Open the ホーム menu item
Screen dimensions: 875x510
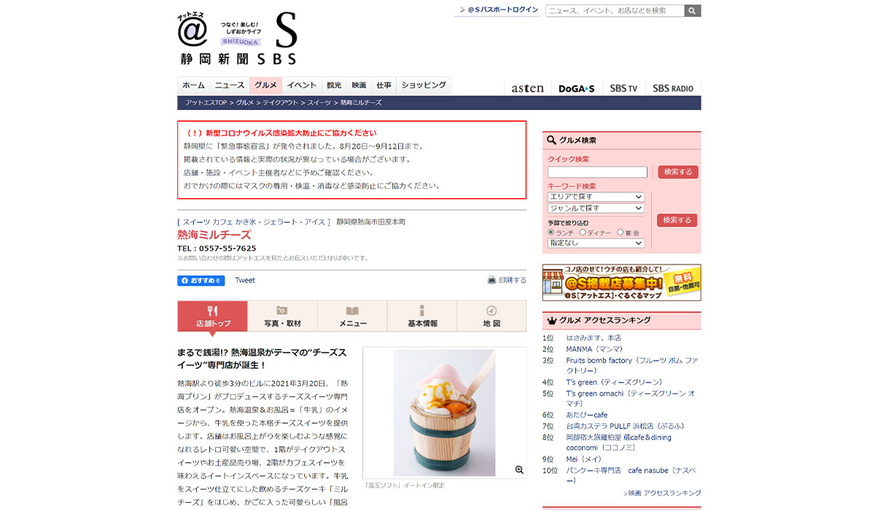194,85
